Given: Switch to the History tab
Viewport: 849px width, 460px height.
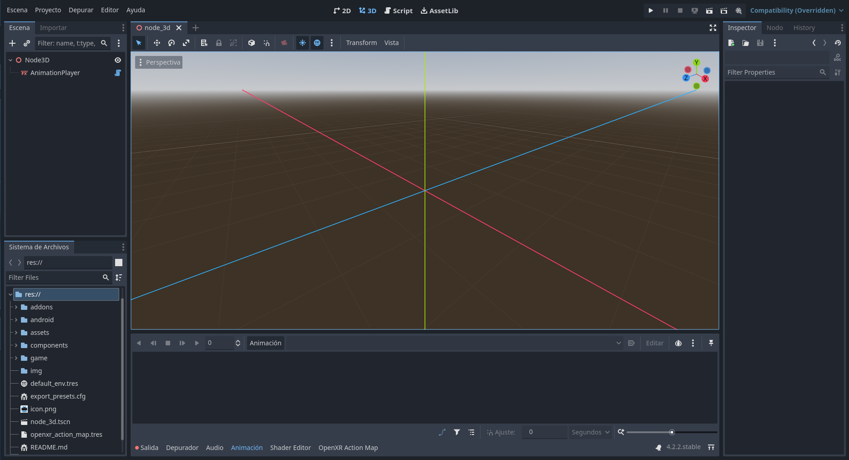Looking at the screenshot, I should 804,28.
